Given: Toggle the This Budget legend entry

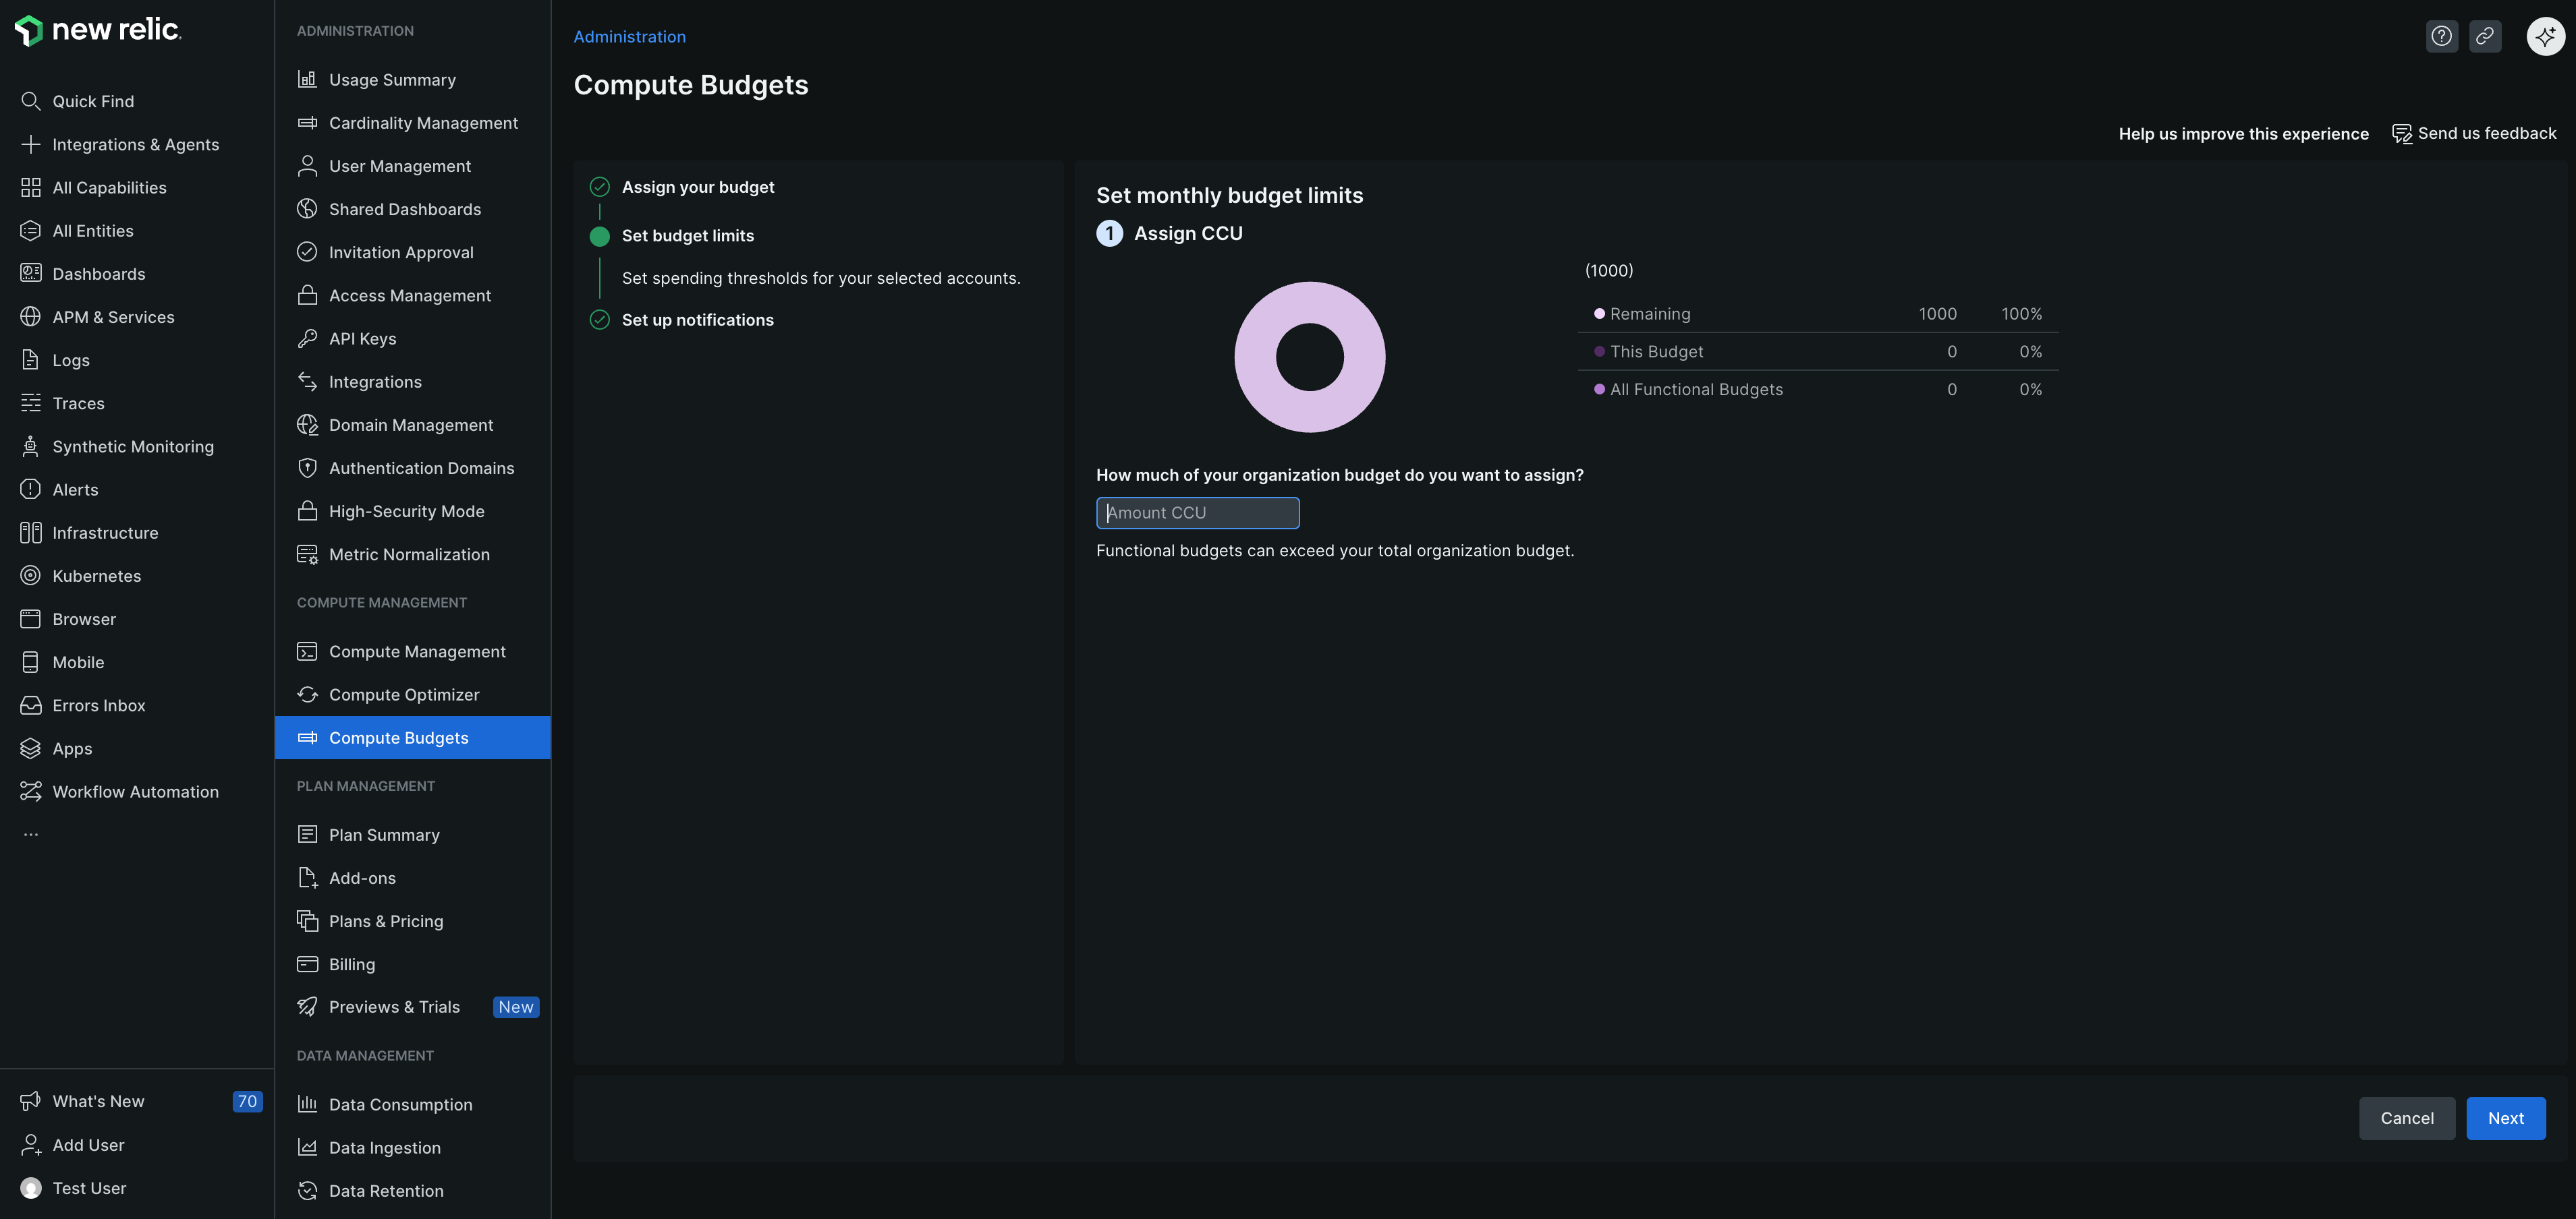Looking at the screenshot, I should tap(1656, 351).
